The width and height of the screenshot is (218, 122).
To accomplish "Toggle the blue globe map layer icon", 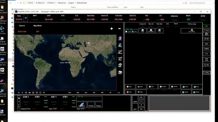I will tap(19, 93).
